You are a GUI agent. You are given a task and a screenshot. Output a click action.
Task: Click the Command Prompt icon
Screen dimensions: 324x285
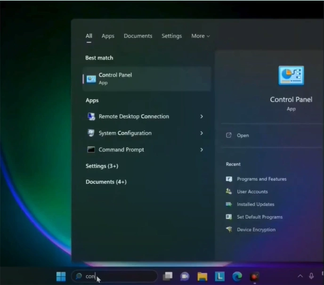pyautogui.click(x=91, y=149)
